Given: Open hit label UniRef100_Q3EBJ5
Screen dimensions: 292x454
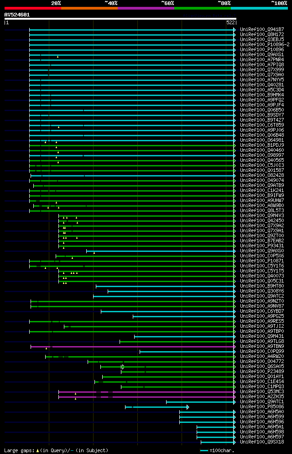Looking at the screenshot, I should coord(262,40).
